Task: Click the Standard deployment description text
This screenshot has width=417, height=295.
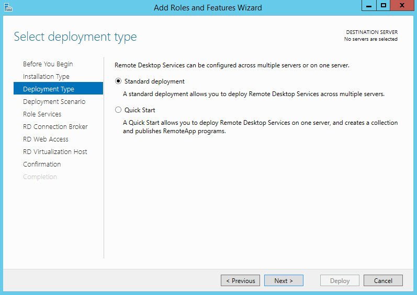Action: coord(254,95)
